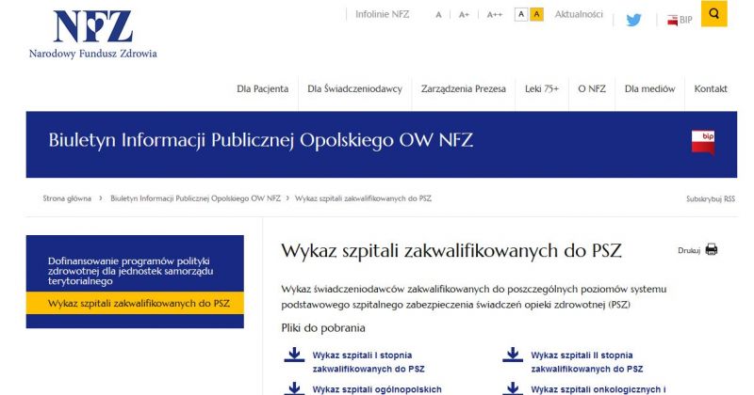Enable yellow high contrast mode

(536, 14)
